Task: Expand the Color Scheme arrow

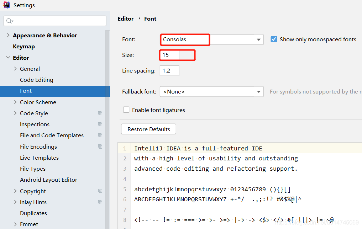Action: click(15, 102)
